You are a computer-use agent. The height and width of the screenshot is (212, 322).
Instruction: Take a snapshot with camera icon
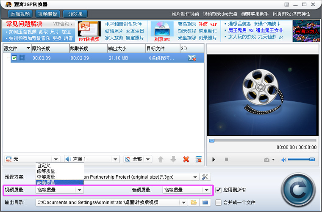267,160
